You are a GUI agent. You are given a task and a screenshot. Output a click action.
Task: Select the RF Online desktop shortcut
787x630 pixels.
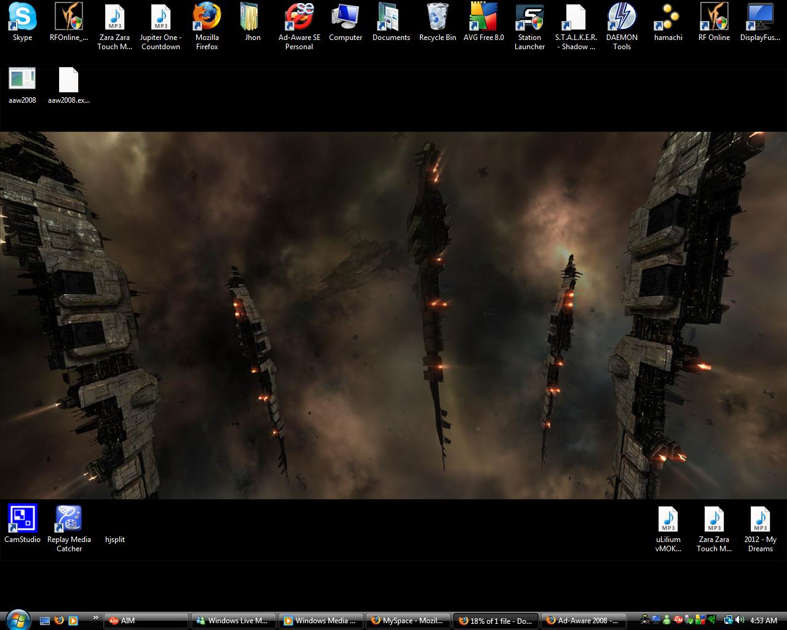click(714, 23)
